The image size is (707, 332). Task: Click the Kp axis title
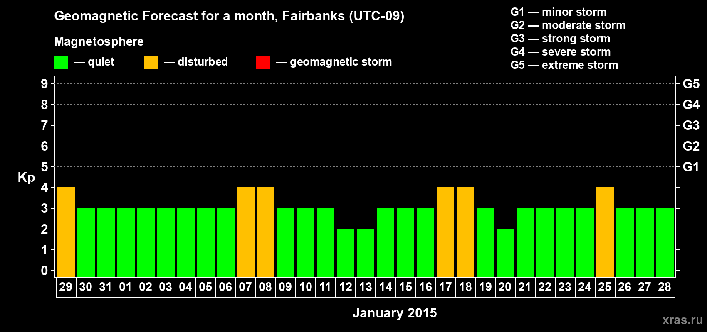click(26, 178)
